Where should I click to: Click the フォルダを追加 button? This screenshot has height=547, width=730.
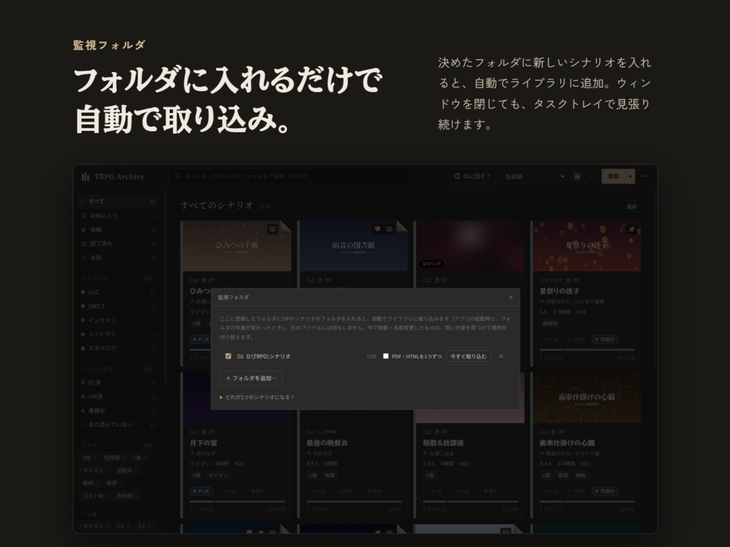tap(251, 378)
